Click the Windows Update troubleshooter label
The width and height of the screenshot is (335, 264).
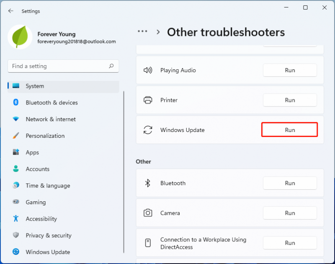[x=183, y=130]
